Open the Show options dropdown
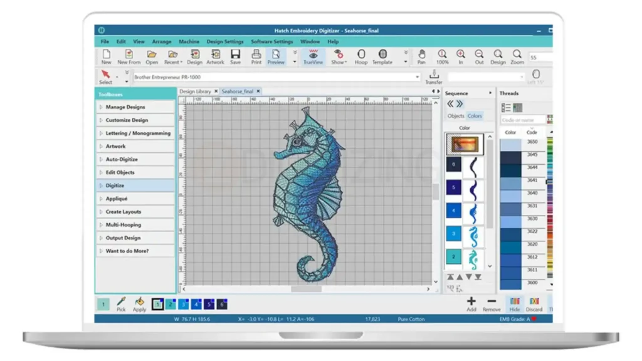The height and width of the screenshot is (361, 642). click(339, 57)
